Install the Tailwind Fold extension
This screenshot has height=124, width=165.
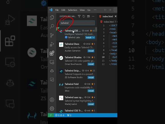pos(91,91)
